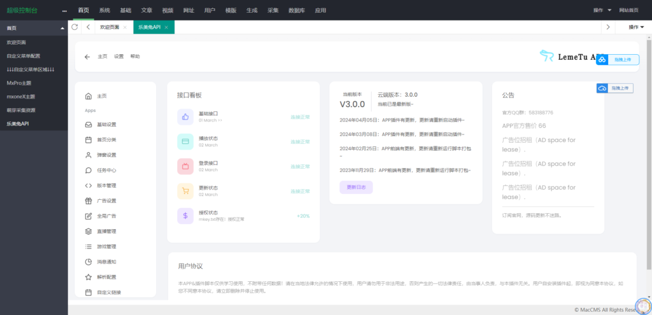Open 解析配置 with the star icon
Screen dimensions: 652x315
106,277
